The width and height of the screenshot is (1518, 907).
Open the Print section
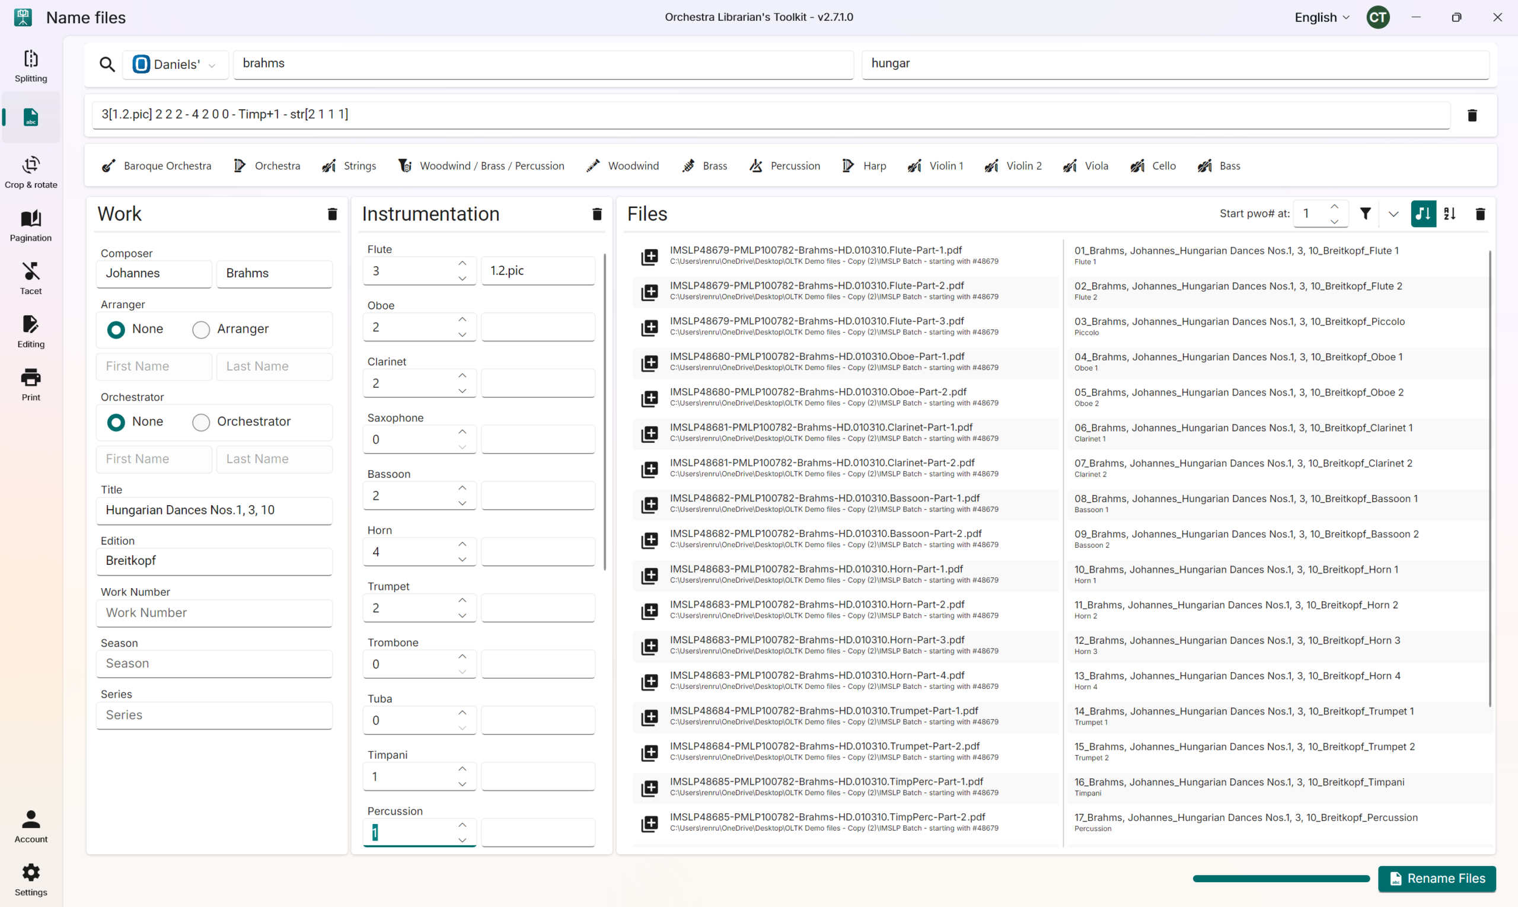(x=31, y=385)
